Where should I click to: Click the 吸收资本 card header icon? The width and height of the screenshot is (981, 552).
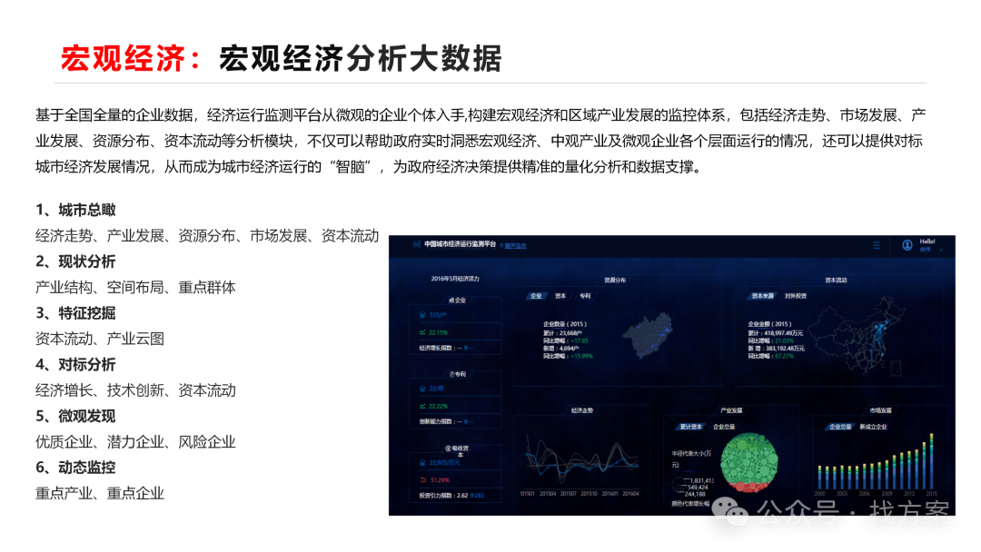coord(448,448)
